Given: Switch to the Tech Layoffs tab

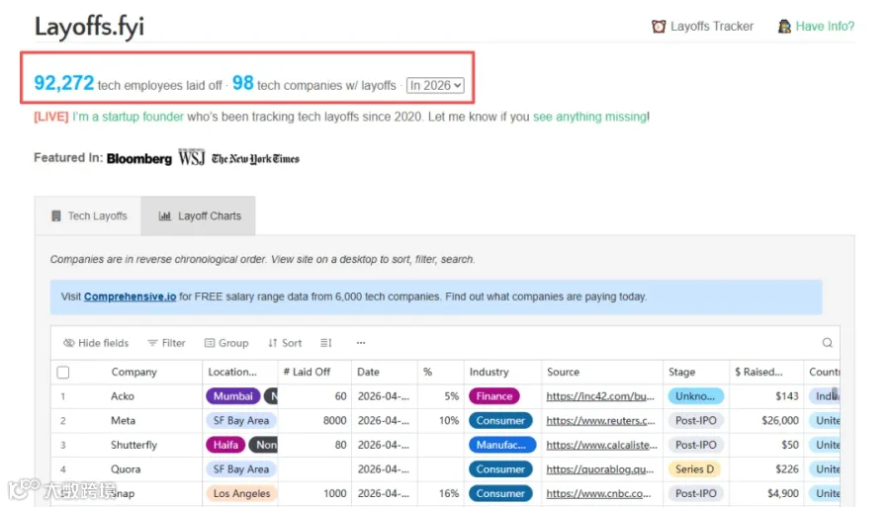Looking at the screenshot, I should [x=88, y=216].
